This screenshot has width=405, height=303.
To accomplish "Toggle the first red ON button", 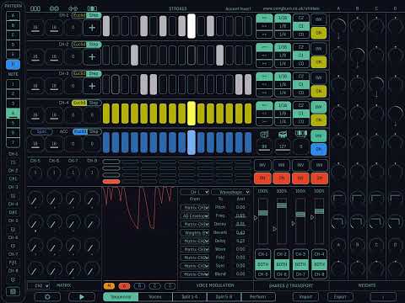I will [262, 178].
